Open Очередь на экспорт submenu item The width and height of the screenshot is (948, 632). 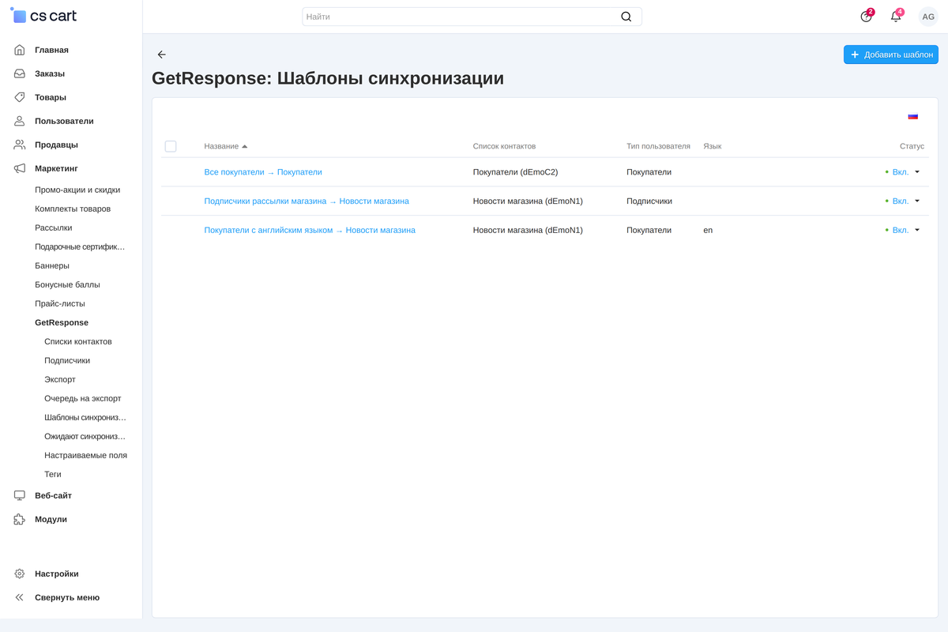coord(83,398)
